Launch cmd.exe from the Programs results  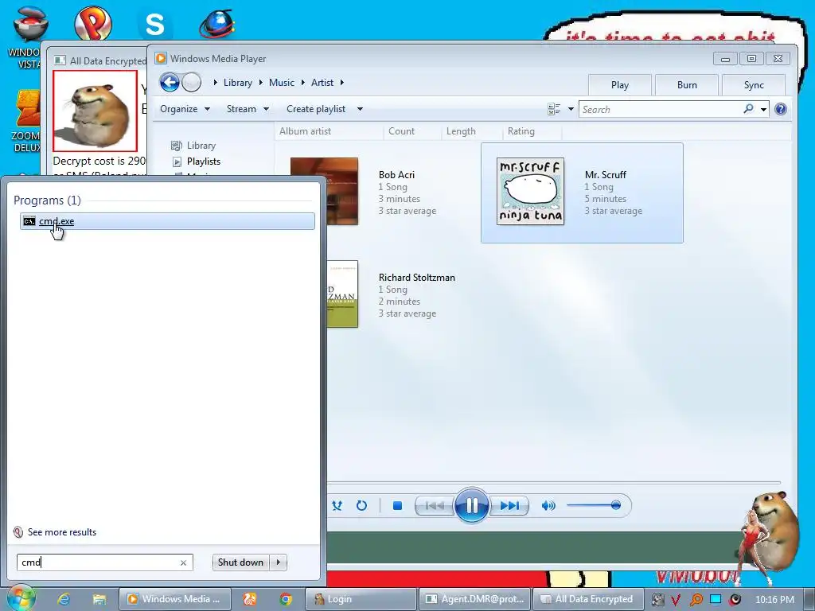tap(167, 221)
